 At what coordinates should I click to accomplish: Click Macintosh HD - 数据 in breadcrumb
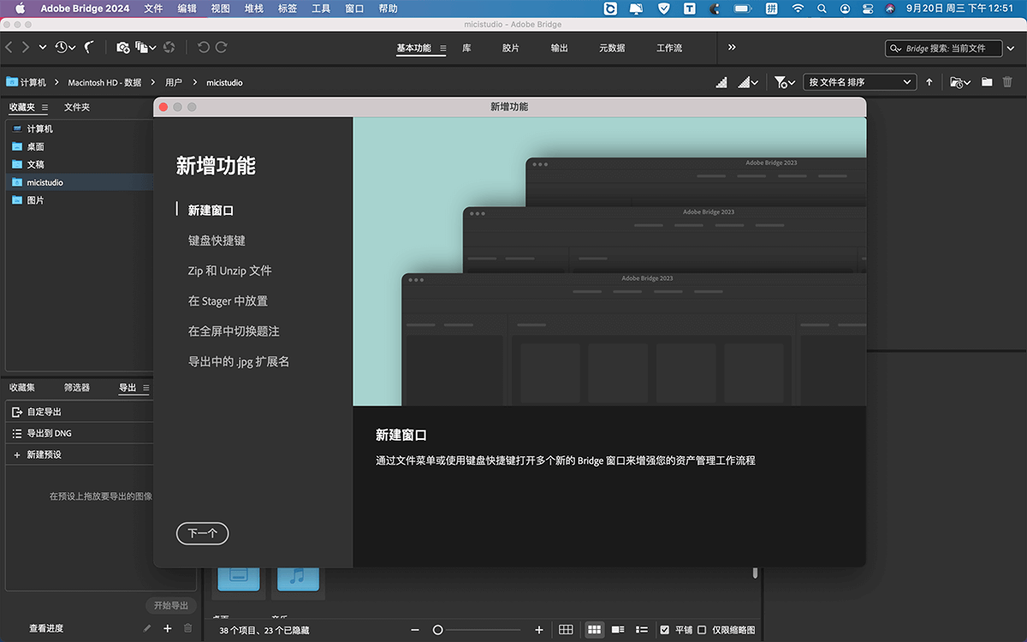(104, 82)
